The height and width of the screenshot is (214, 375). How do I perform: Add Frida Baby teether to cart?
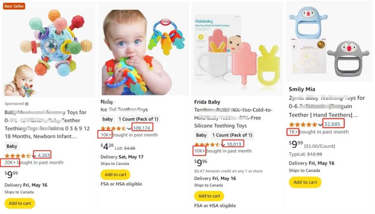point(209,196)
